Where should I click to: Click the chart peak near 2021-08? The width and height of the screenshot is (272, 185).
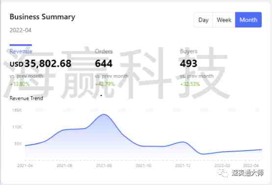(x=104, y=114)
